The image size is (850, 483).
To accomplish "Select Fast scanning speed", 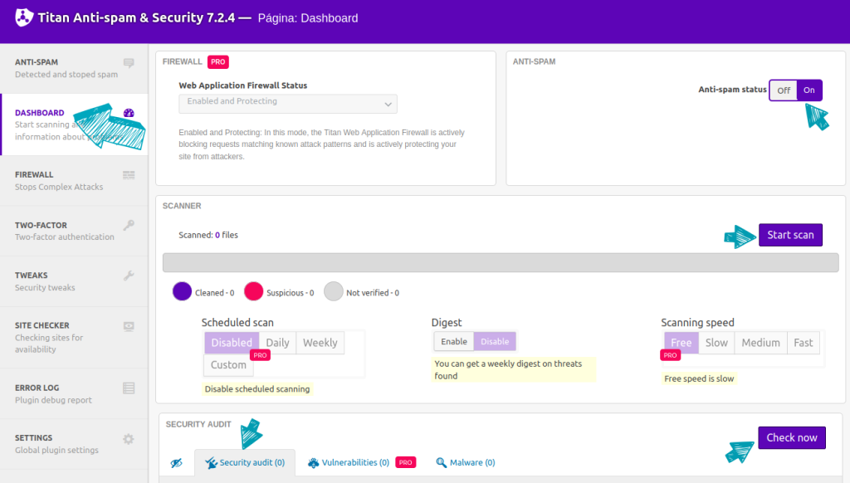I will [x=803, y=343].
